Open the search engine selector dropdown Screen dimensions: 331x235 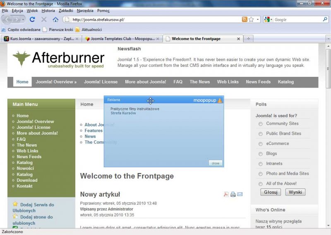pyautogui.click(x=268, y=19)
